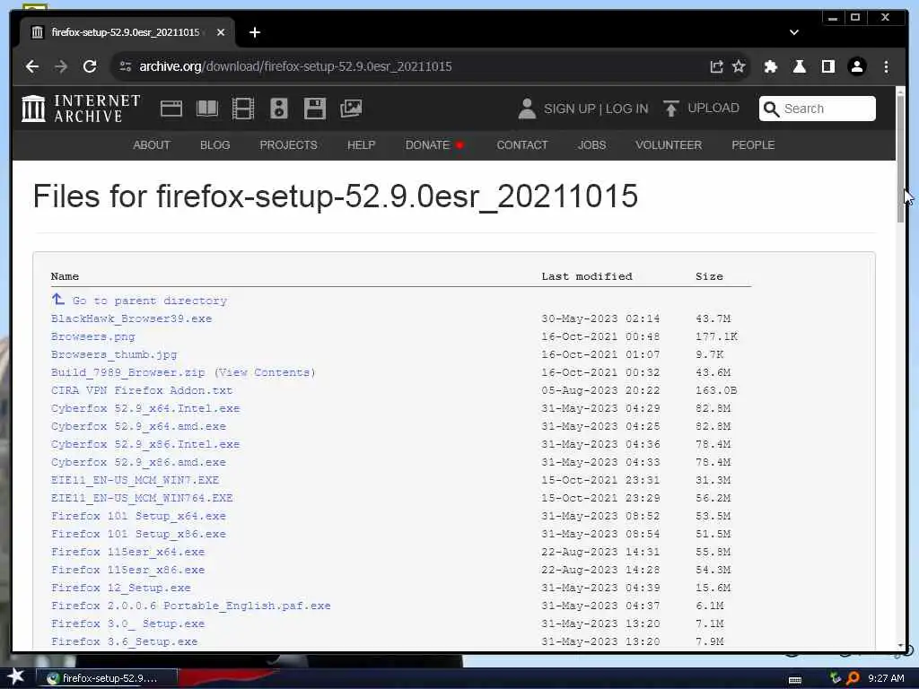The height and width of the screenshot is (689, 919).
Task: Download EIE11_EN-US_MCM_WIN7.EXE
Action: (135, 480)
